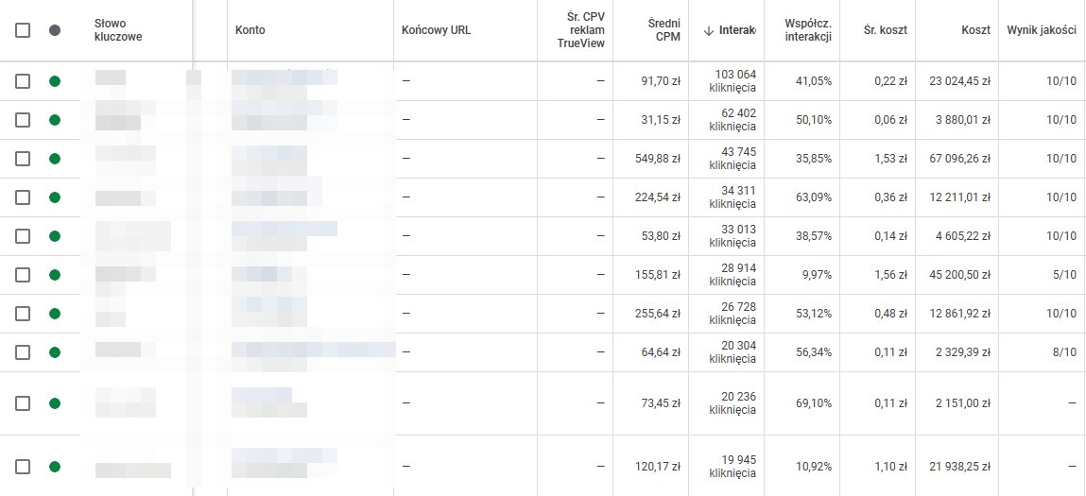Sort by Wynik jakości column header
The image size is (1086, 496).
point(1042,30)
